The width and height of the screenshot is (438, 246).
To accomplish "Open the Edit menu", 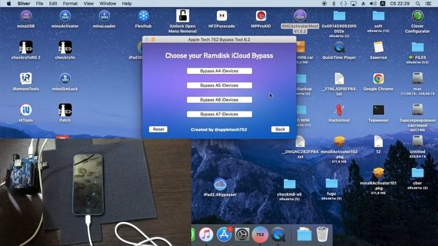I will click(53, 3).
